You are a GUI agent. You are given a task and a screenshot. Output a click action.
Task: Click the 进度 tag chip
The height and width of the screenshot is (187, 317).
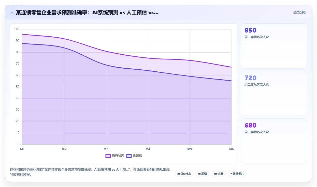point(219,174)
